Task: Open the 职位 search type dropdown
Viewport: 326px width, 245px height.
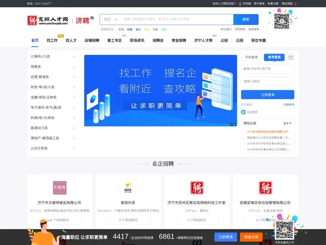Action: tap(110, 20)
